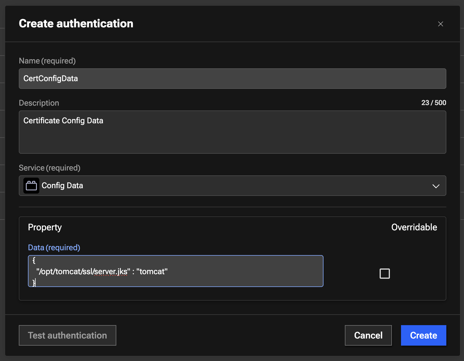Image resolution: width=464 pixels, height=361 pixels.
Task: Close the Create authentication dialog
Action: tap(440, 24)
